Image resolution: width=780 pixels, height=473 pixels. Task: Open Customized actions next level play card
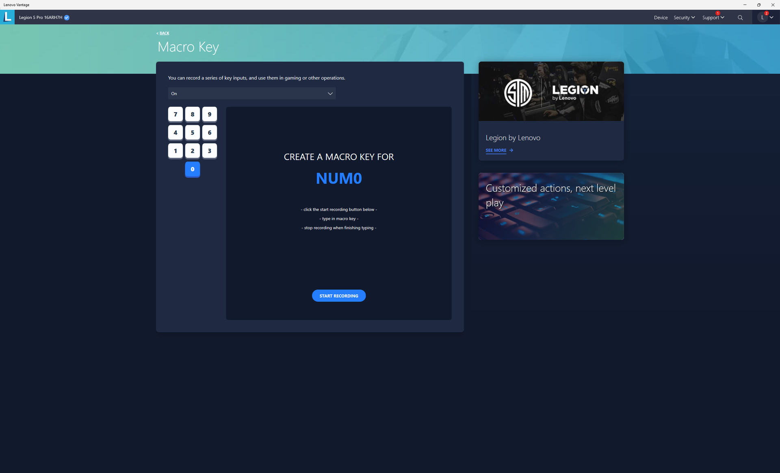(551, 206)
